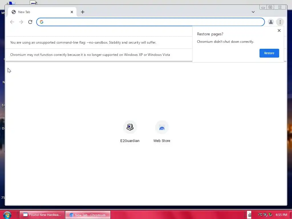Select New Tab - Chromium taskbar button
292x219 pixels.
[x=88, y=215]
